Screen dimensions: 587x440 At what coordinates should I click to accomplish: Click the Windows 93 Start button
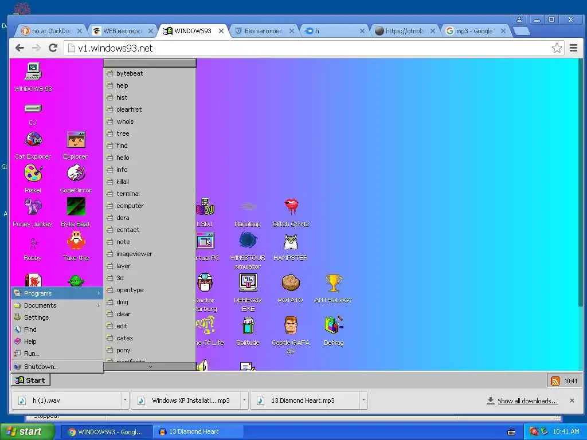(x=30, y=380)
